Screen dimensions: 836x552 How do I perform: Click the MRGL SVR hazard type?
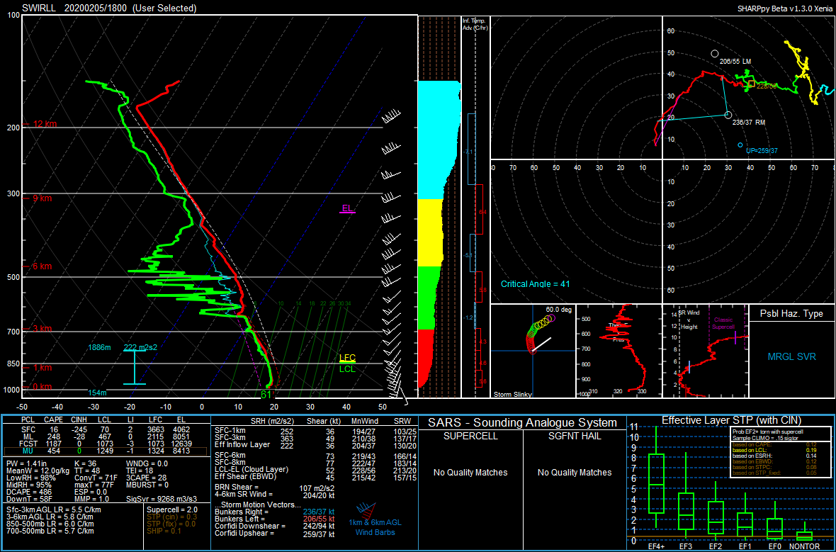pyautogui.click(x=792, y=357)
